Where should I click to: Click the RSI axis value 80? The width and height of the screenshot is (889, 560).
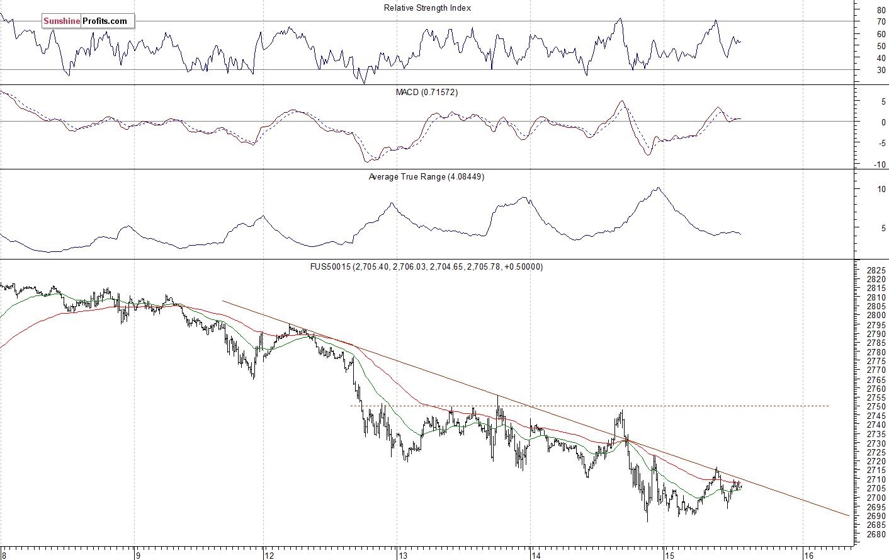881,11
